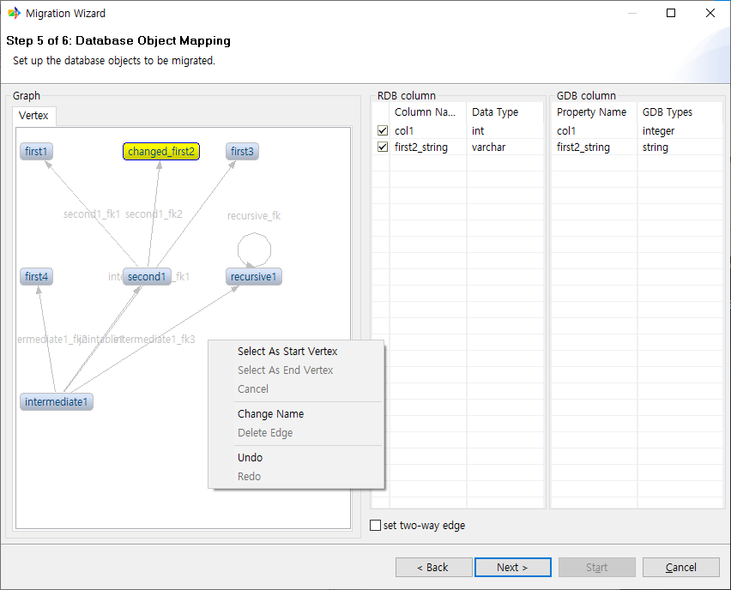Choose Select As Start Vertex
The height and width of the screenshot is (590, 731).
(x=287, y=352)
